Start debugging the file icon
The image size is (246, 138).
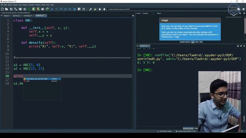click(52, 9)
